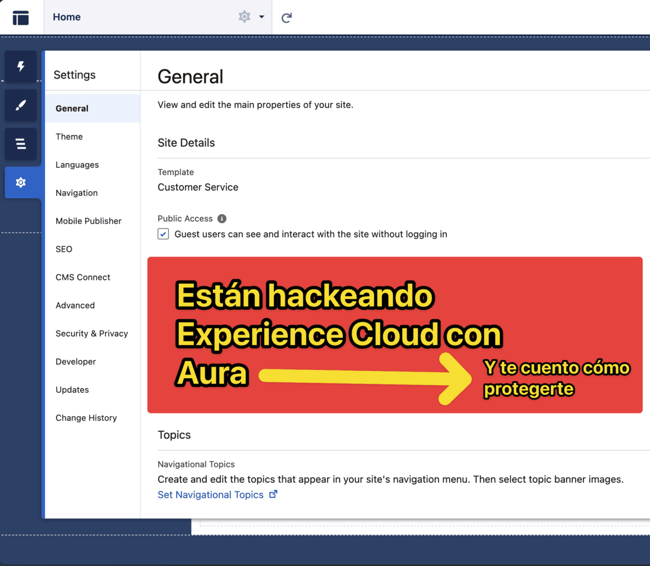Screen dimensions: 650x566
Task: Open the Theme paintbrush panel
Action: point(21,105)
